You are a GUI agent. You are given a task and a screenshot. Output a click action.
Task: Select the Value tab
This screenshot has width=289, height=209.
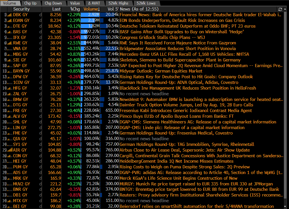pos(75,3)
